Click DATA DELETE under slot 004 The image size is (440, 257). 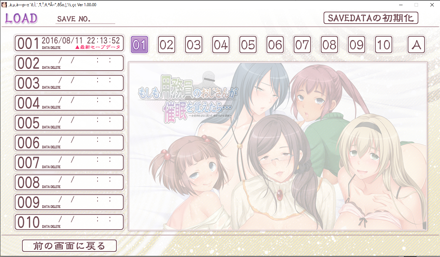[51, 107]
